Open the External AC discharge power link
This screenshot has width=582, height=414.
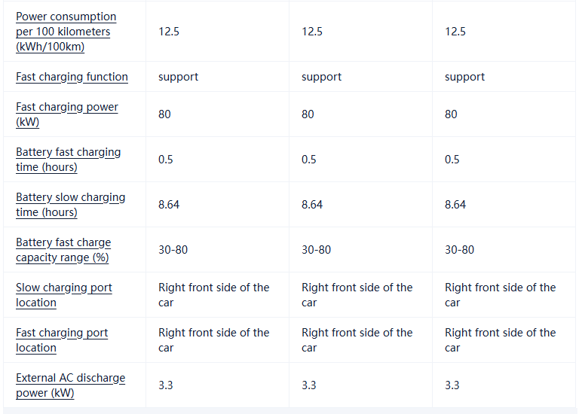(x=70, y=385)
